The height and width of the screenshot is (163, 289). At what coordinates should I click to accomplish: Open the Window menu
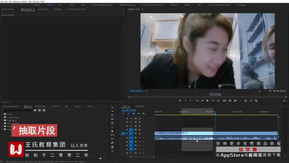[x=36, y=1]
